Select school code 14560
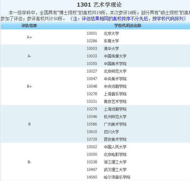Image resolution: width=190 pixels, height=181 pixels. point(92,177)
